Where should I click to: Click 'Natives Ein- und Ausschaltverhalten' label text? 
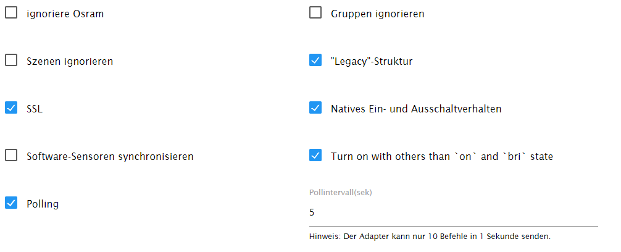point(416,109)
